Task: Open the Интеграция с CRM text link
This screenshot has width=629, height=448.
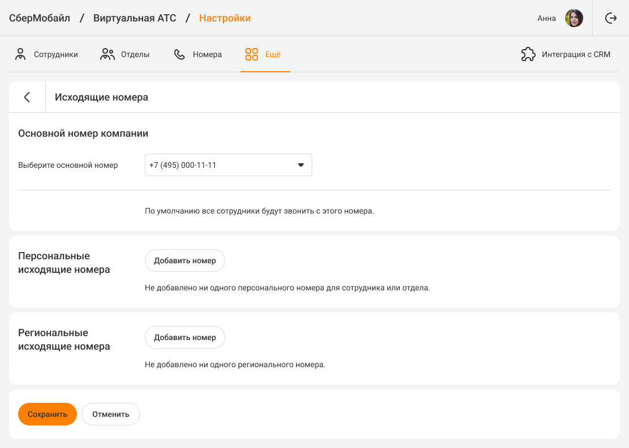Action: pyautogui.click(x=576, y=55)
